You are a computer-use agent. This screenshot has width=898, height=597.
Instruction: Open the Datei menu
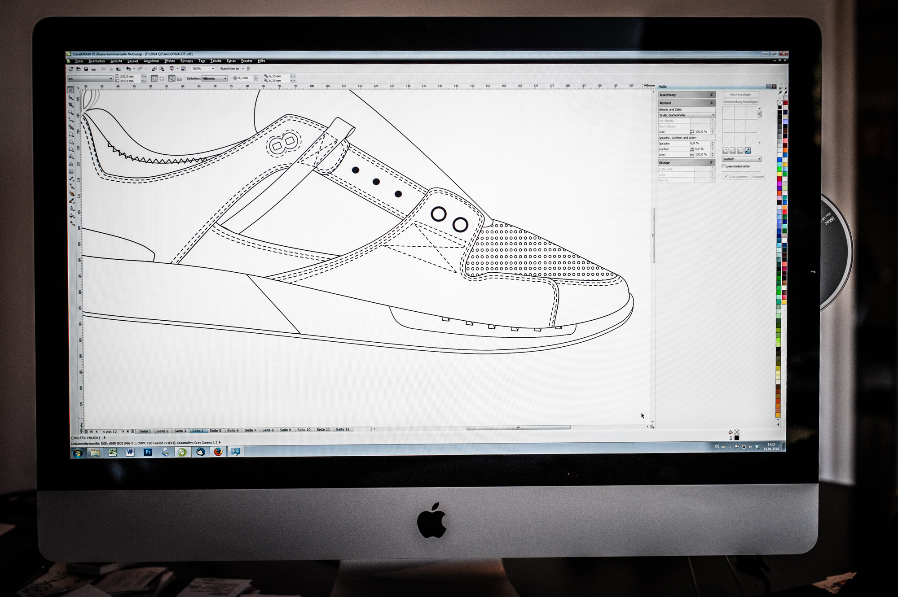click(x=79, y=61)
